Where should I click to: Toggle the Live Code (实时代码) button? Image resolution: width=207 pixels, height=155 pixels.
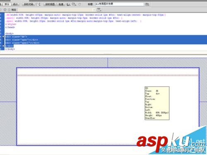(29, 4)
